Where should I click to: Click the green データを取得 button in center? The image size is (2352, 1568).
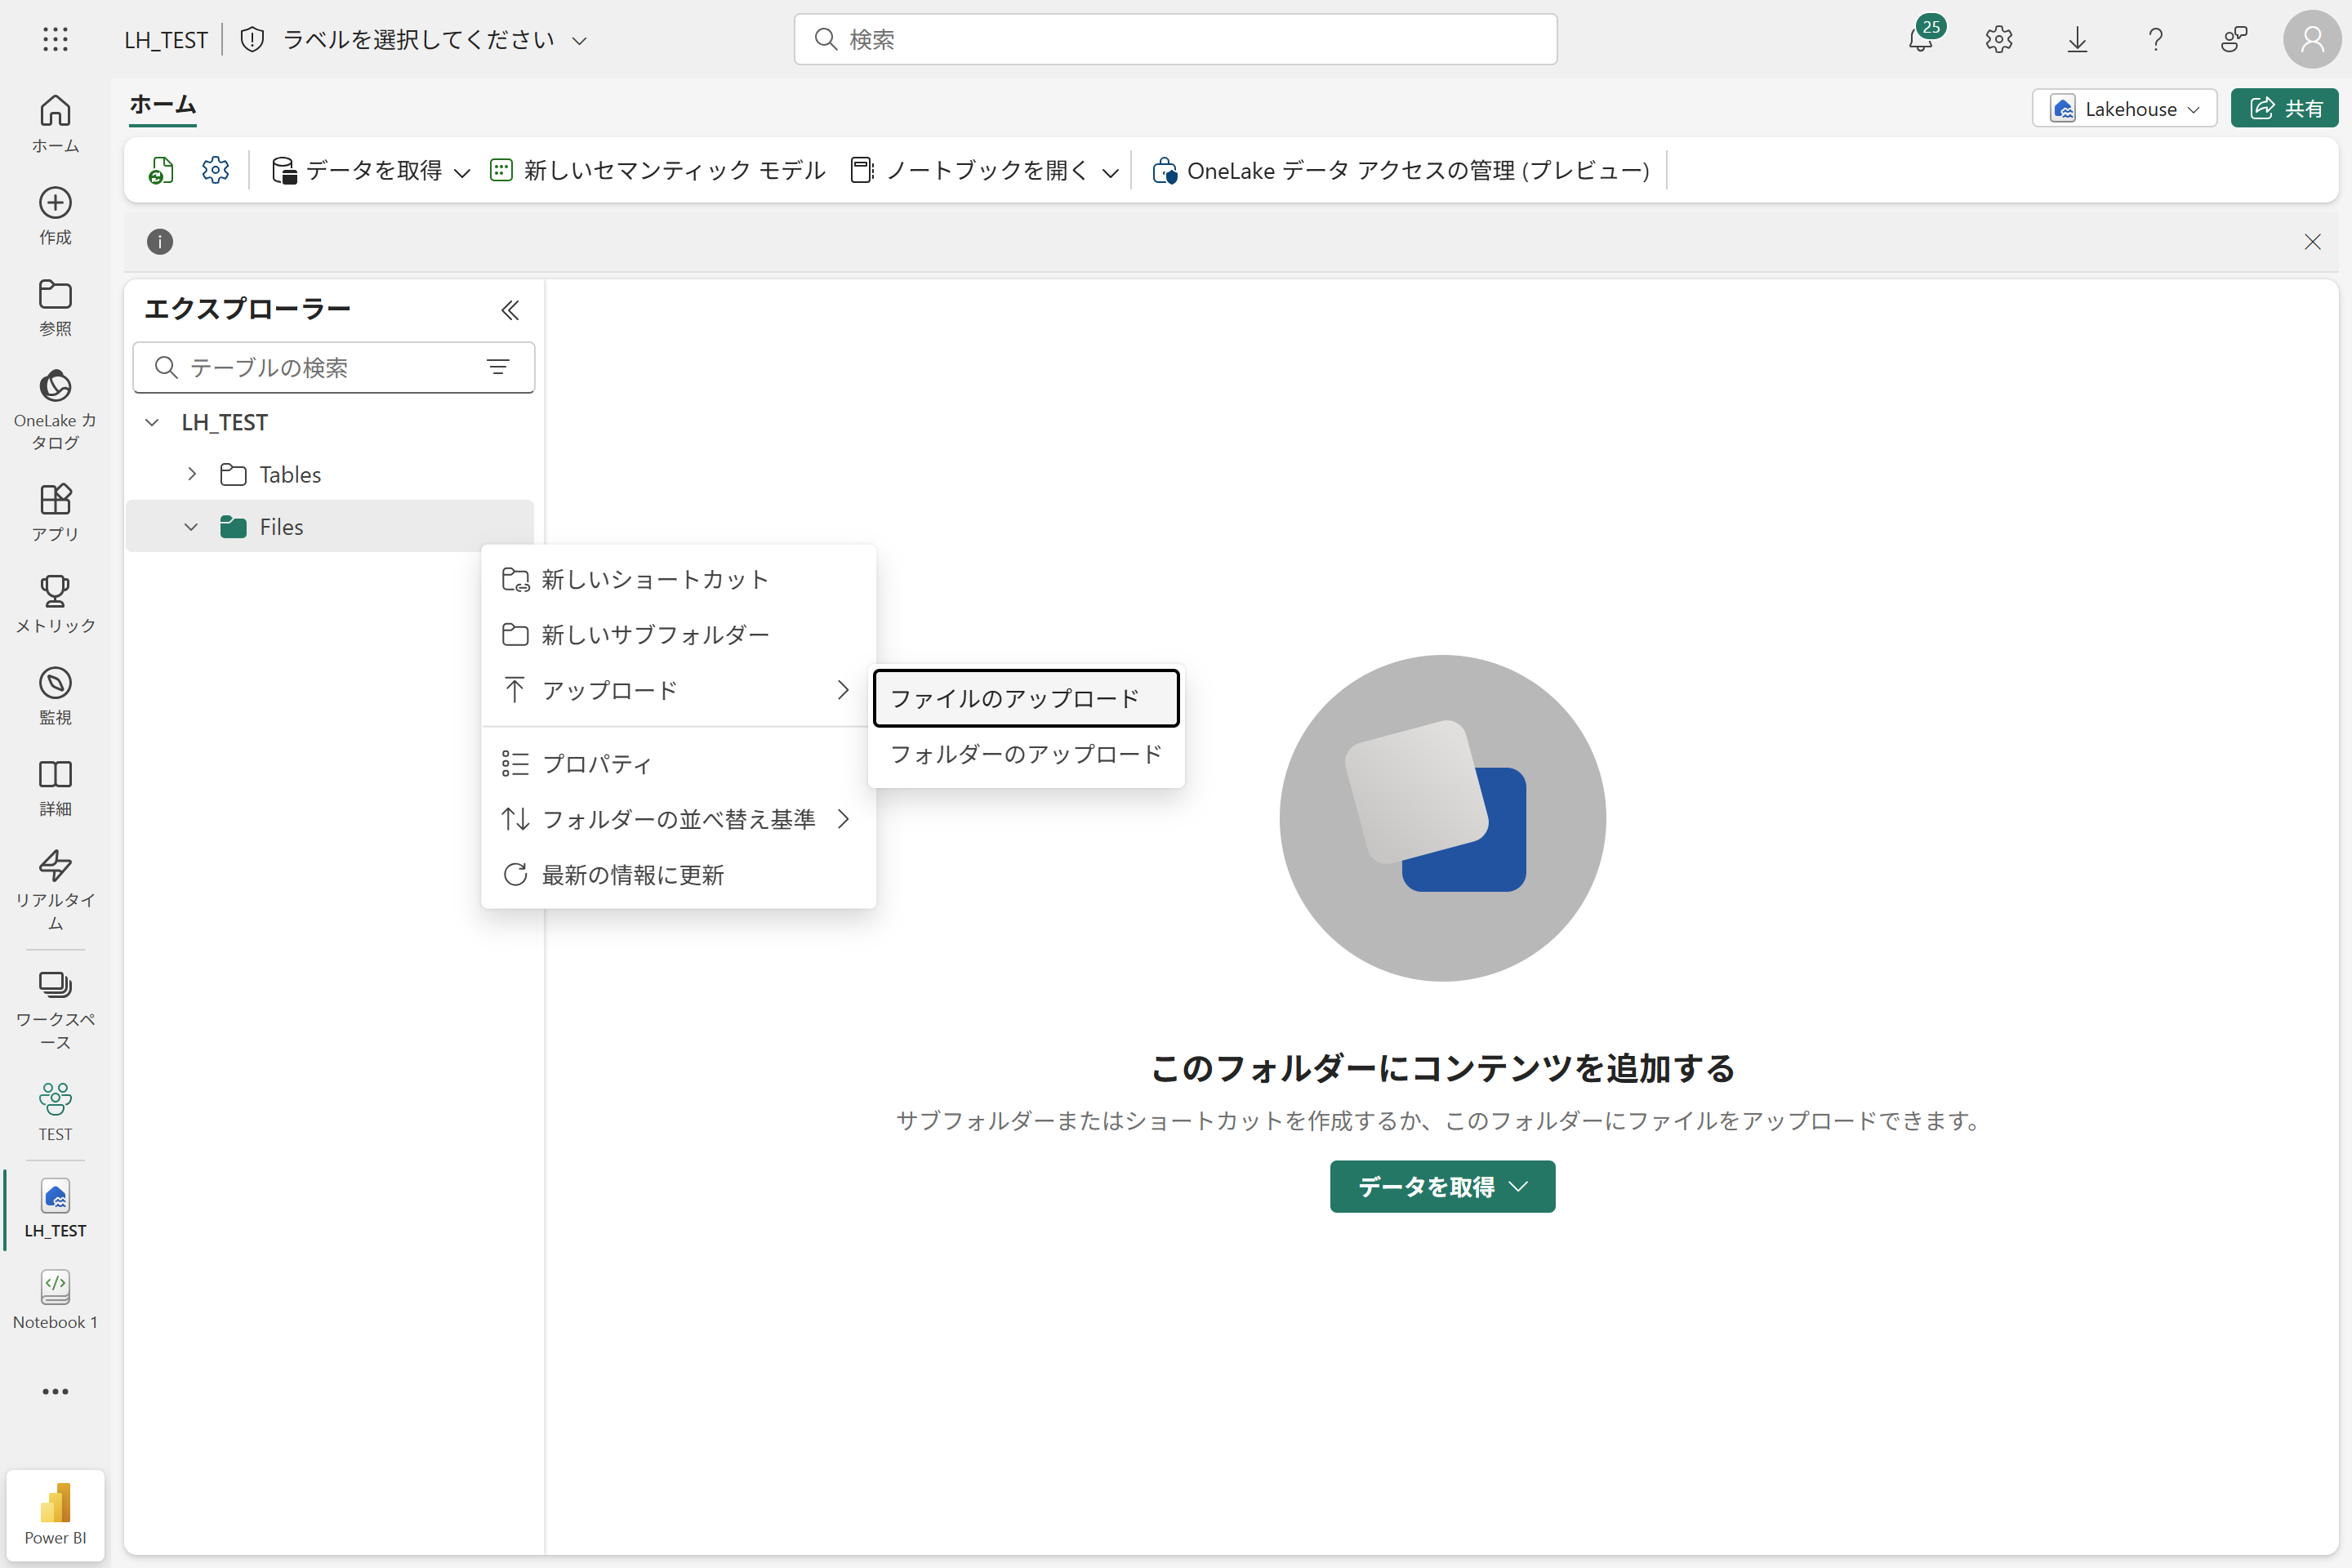coord(1441,1186)
